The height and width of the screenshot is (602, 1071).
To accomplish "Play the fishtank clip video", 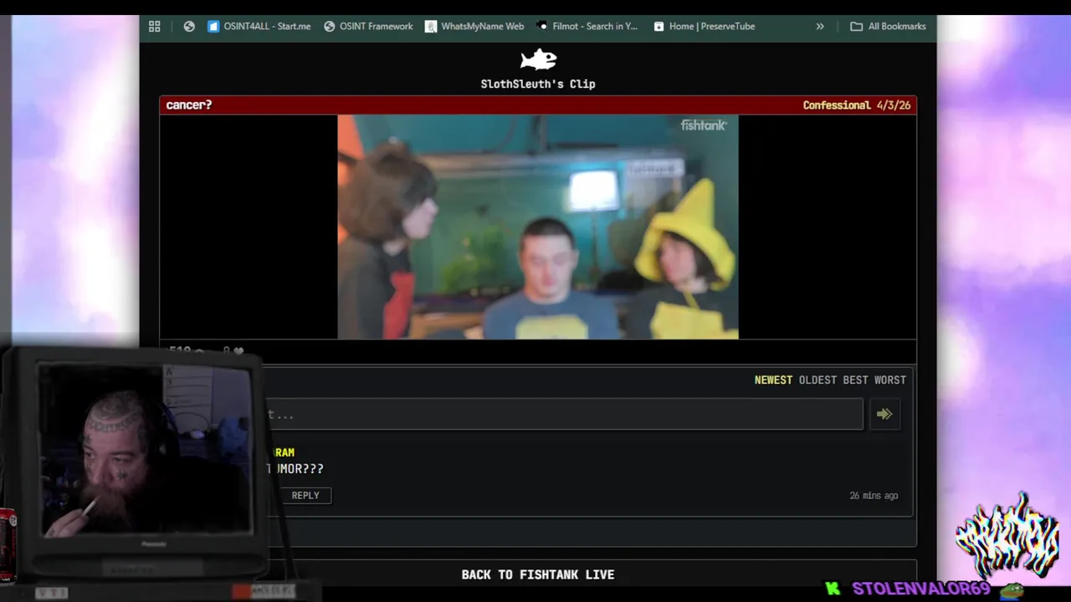I will point(538,227).
